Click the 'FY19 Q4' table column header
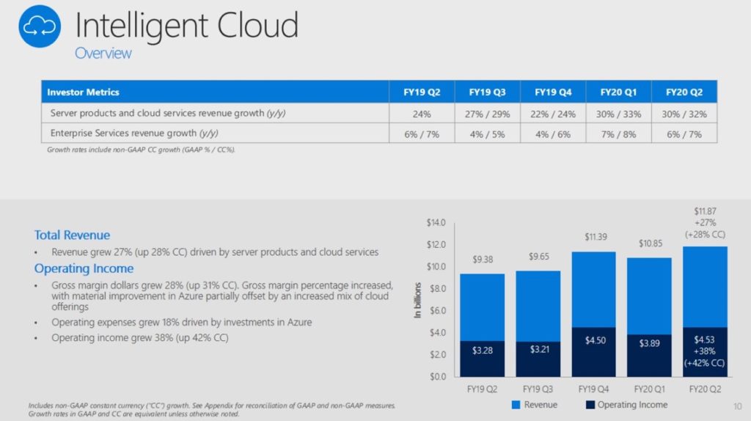 tap(553, 92)
